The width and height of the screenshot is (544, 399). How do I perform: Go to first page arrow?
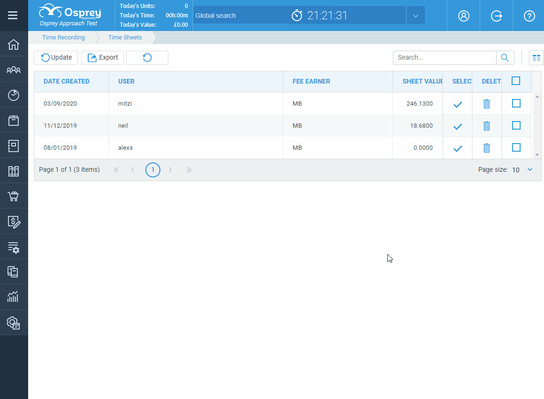(x=116, y=170)
